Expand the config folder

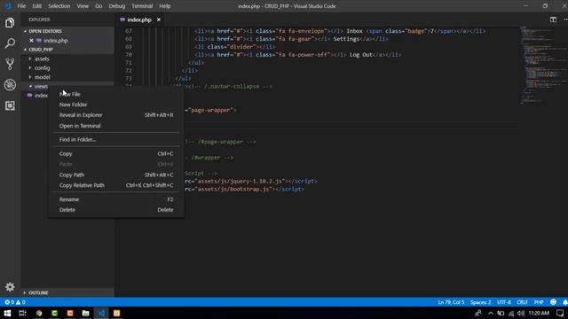[x=42, y=68]
